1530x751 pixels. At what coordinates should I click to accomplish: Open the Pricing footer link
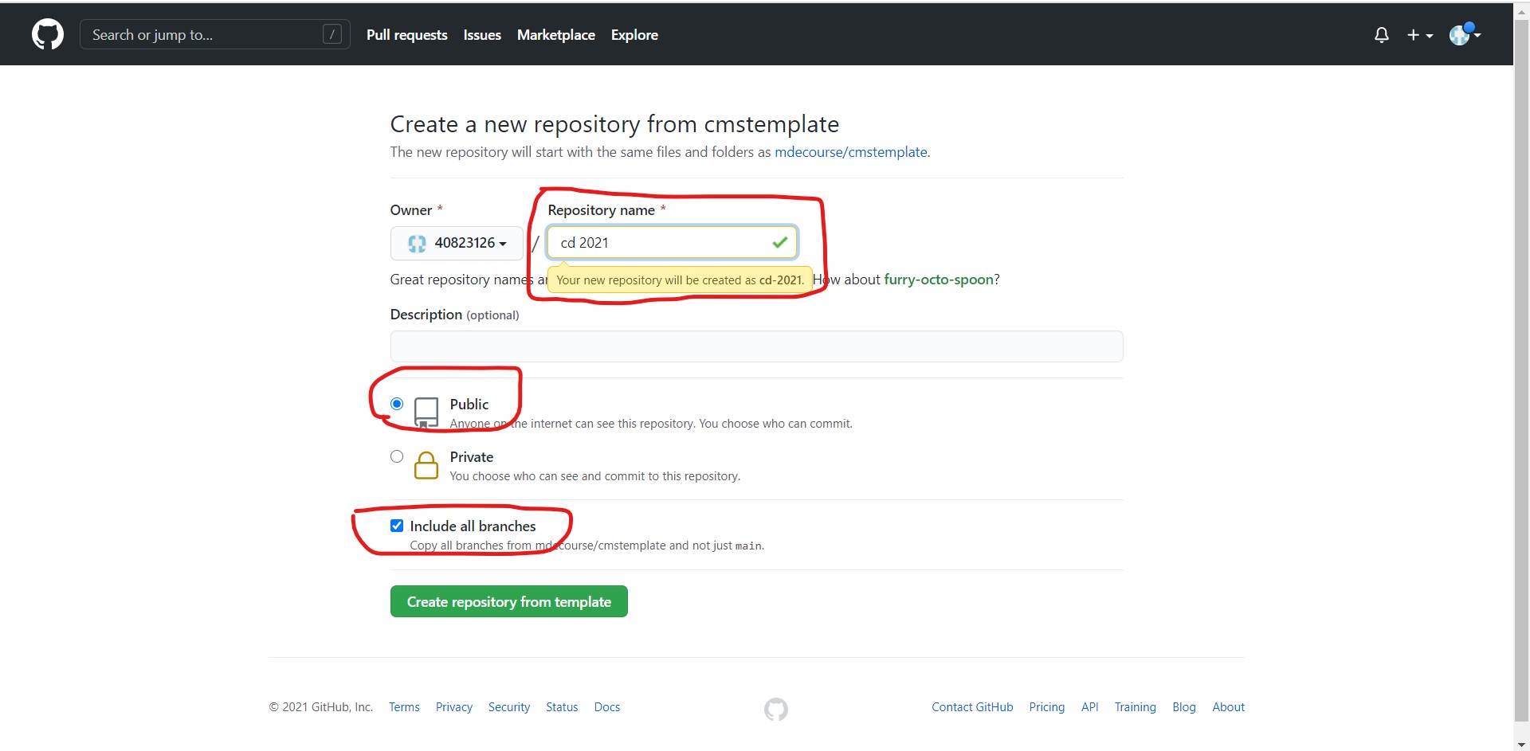pyautogui.click(x=1047, y=707)
